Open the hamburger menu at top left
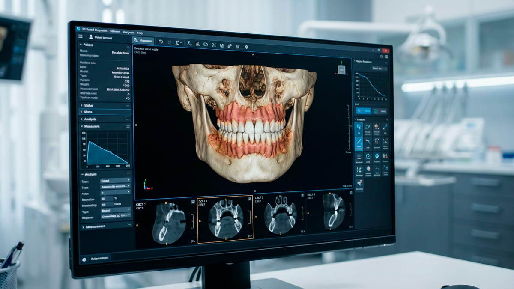Image resolution: width=514 pixels, height=289 pixels. pyautogui.click(x=81, y=36)
